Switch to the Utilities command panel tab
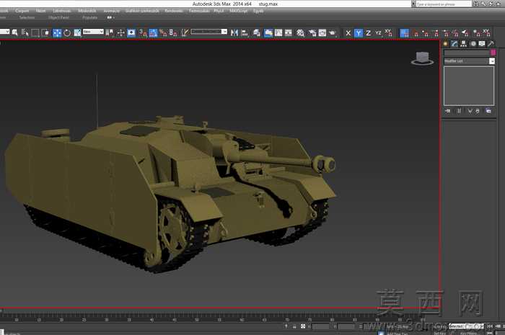The height and width of the screenshot is (335, 505). [x=491, y=43]
